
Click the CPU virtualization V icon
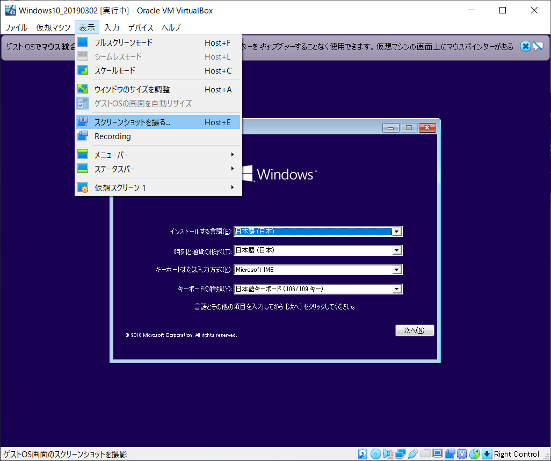coord(462,454)
